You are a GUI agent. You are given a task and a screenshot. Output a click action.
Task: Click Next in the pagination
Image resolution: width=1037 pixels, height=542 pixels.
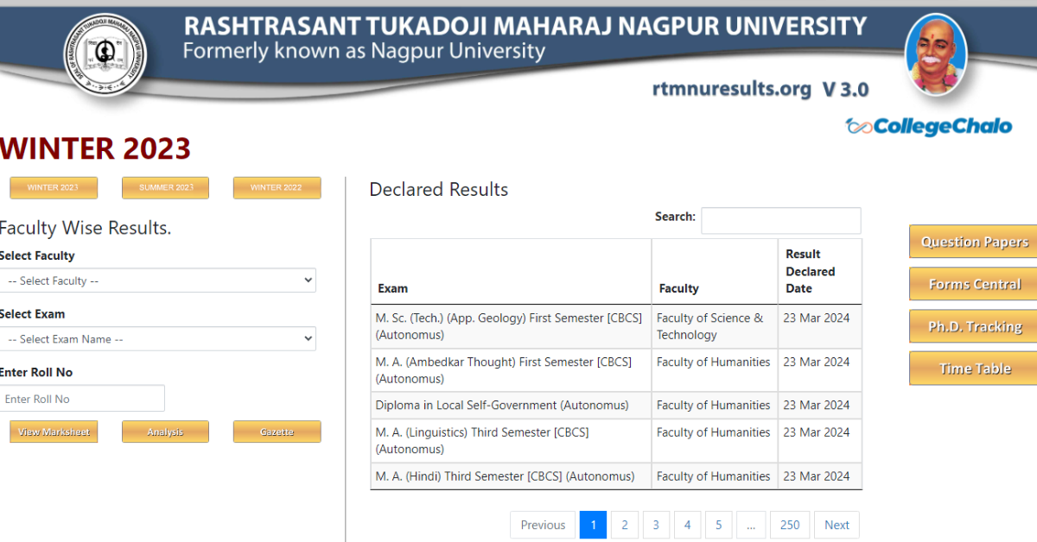point(837,525)
